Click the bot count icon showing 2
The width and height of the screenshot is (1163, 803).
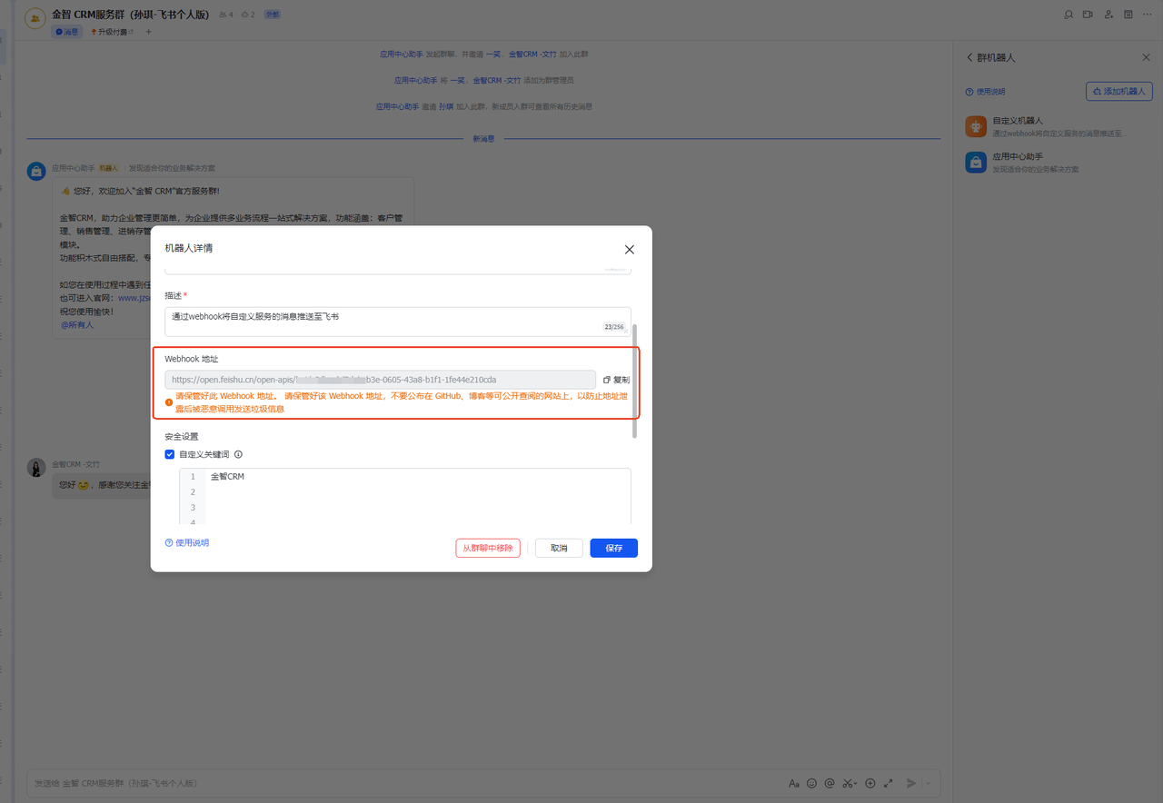(x=248, y=15)
